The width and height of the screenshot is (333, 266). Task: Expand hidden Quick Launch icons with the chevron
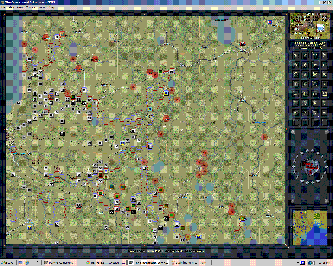click(38, 262)
